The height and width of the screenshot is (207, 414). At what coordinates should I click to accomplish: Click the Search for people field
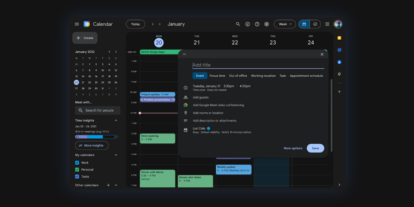tap(98, 111)
